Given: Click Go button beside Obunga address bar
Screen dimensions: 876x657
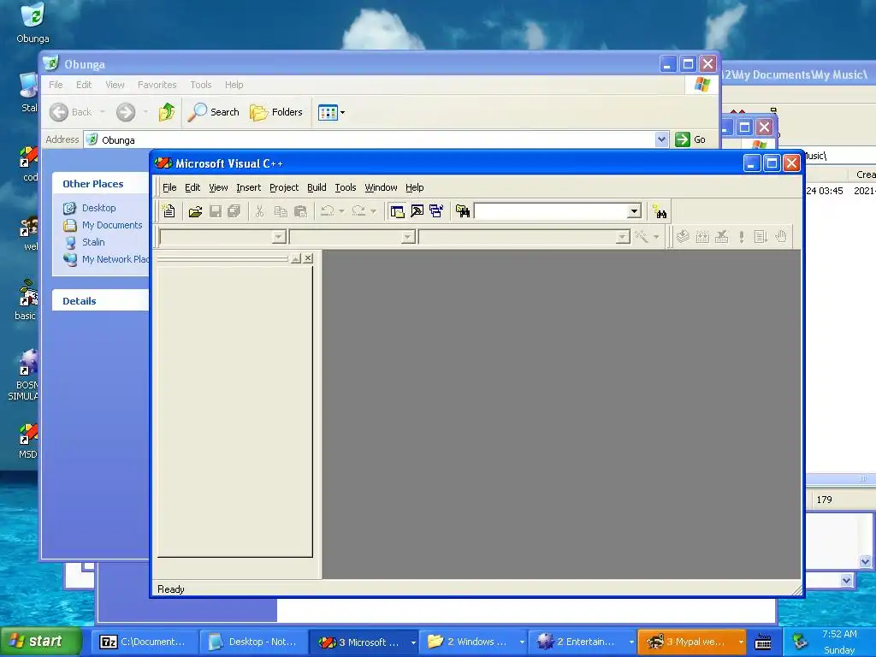Looking at the screenshot, I should pos(690,139).
